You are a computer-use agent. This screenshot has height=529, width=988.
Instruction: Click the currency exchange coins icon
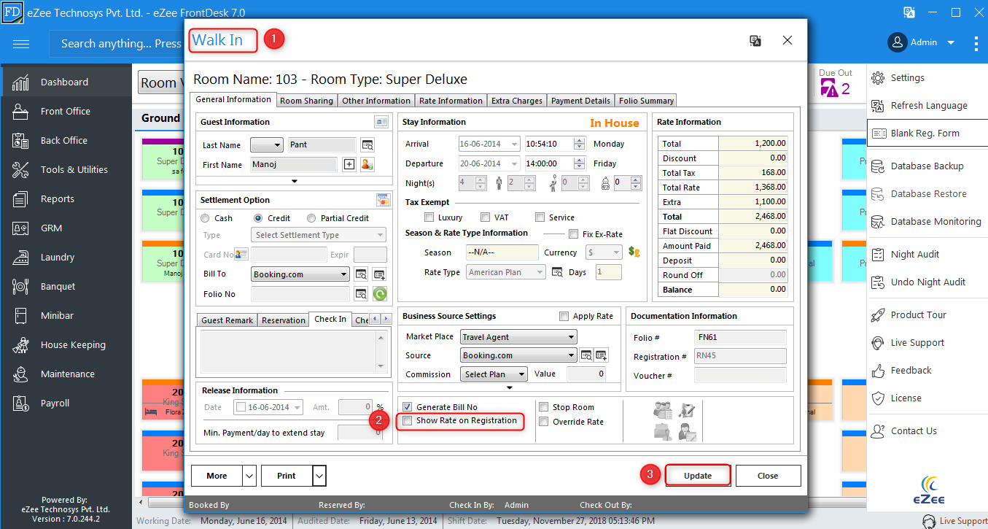click(634, 252)
